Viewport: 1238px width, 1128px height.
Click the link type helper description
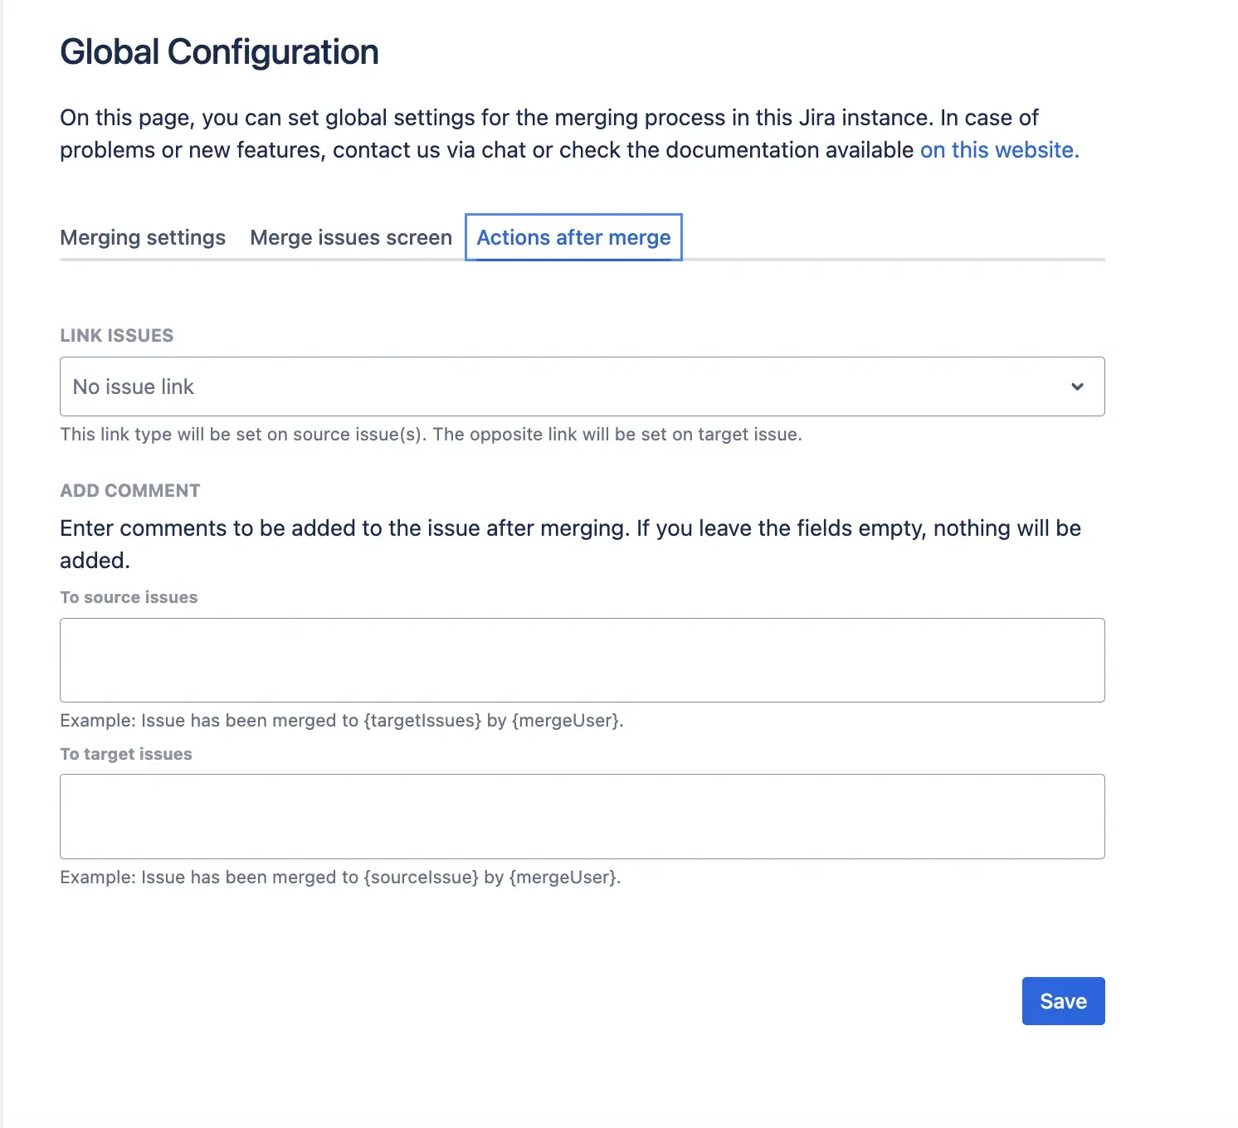click(431, 434)
